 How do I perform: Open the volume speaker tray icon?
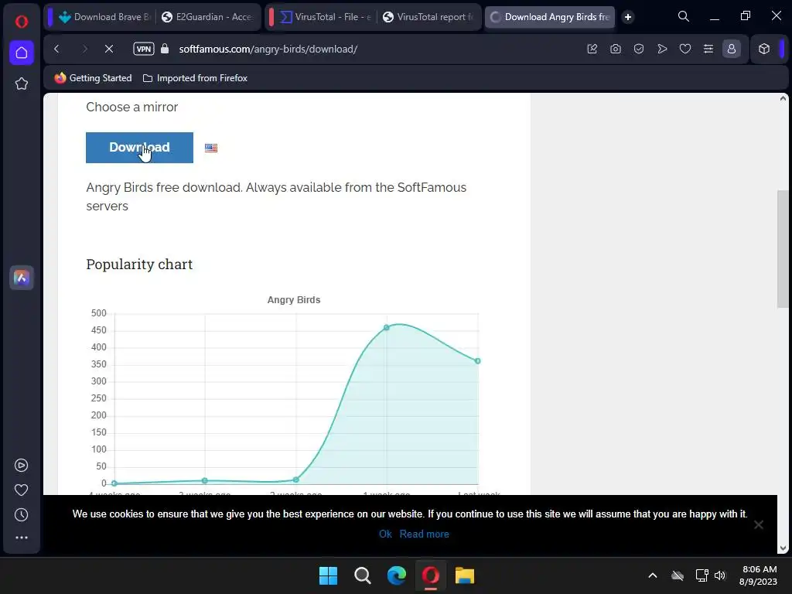click(x=720, y=575)
